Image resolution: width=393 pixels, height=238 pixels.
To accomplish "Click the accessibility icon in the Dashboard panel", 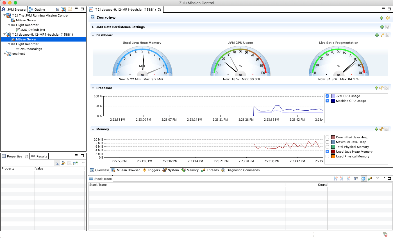I will click(x=387, y=35).
